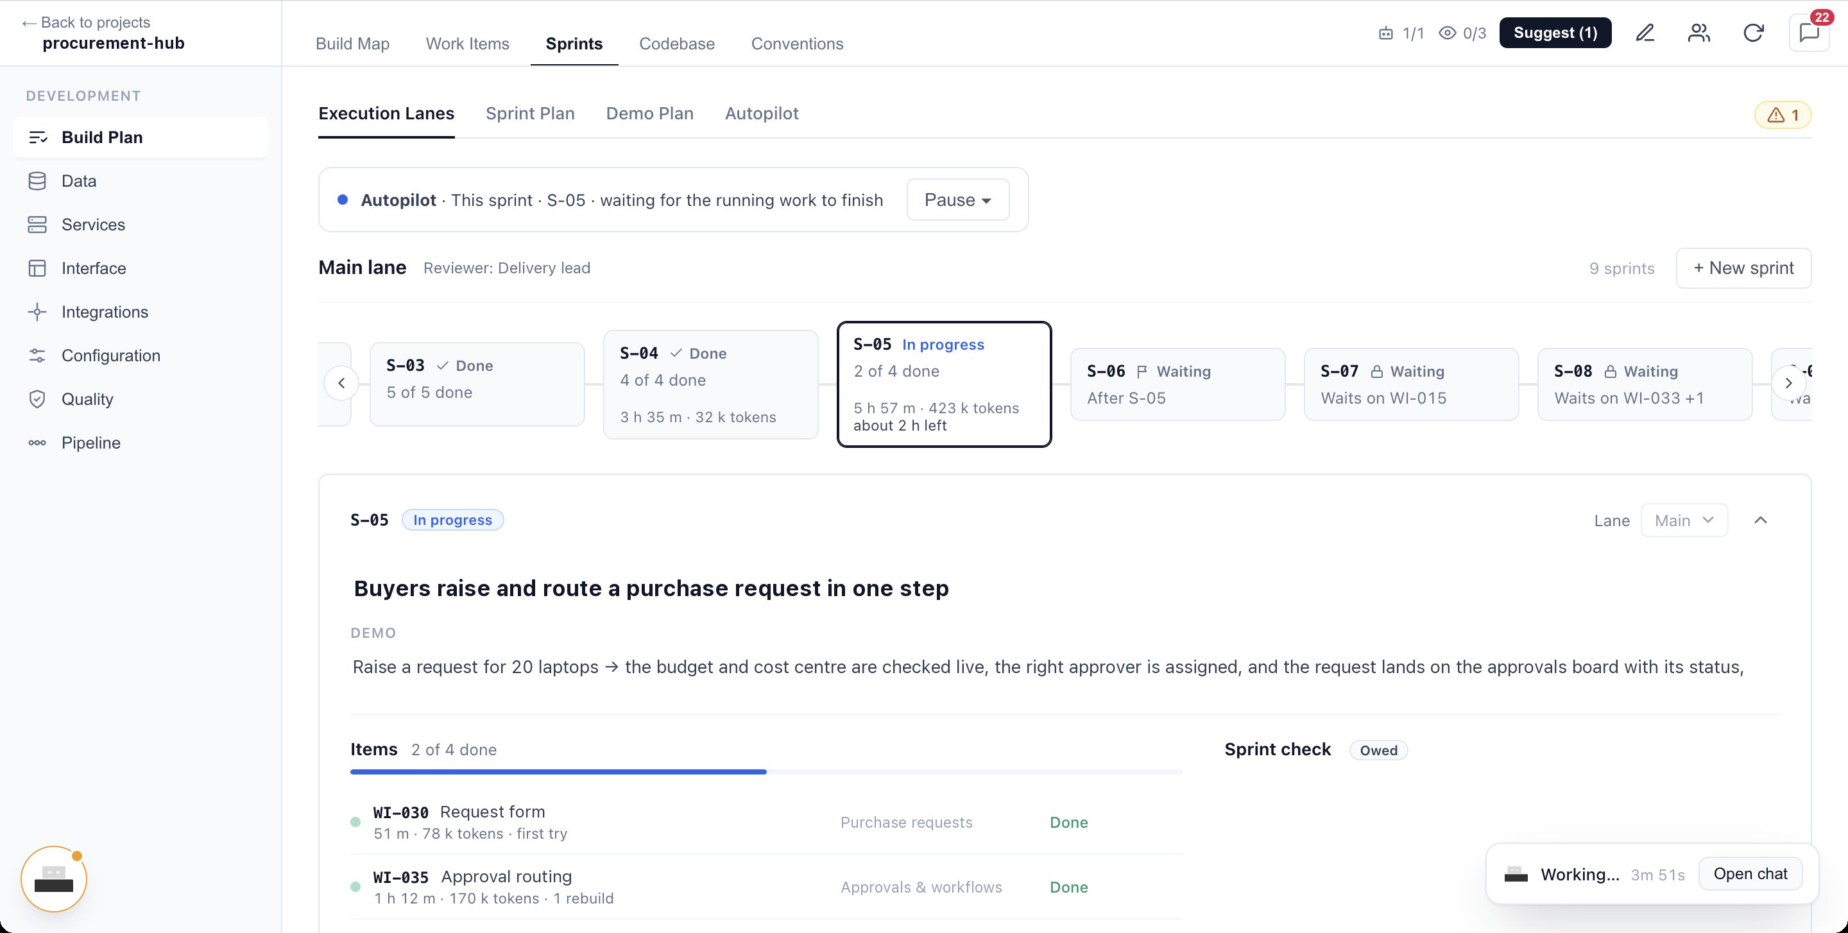
Task: Click the refresh icon in header
Action: pyautogui.click(x=1753, y=33)
